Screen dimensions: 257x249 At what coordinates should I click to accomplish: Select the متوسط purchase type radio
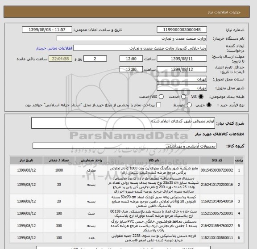tap(189, 105)
